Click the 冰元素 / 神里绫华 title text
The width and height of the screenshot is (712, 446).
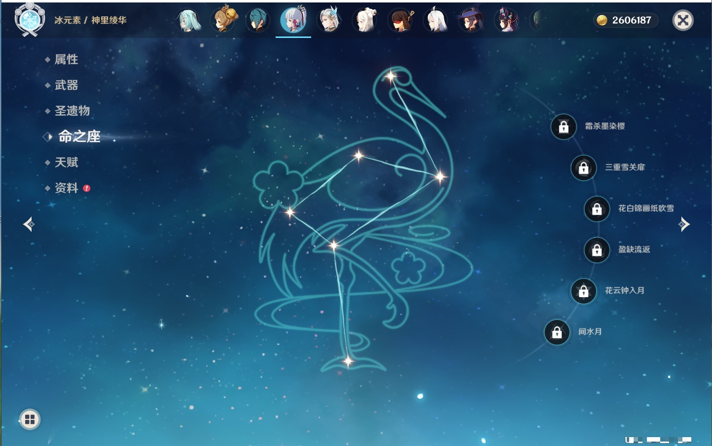coord(90,20)
